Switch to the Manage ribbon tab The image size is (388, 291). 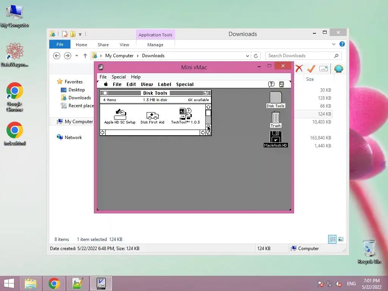pos(155,45)
